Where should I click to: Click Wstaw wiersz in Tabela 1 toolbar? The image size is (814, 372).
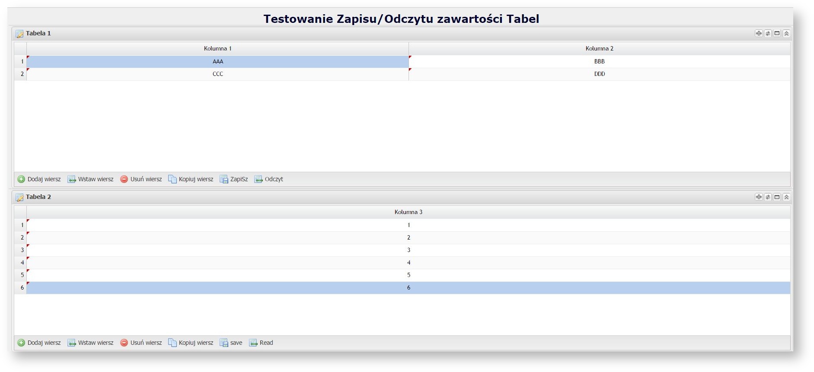(x=91, y=179)
